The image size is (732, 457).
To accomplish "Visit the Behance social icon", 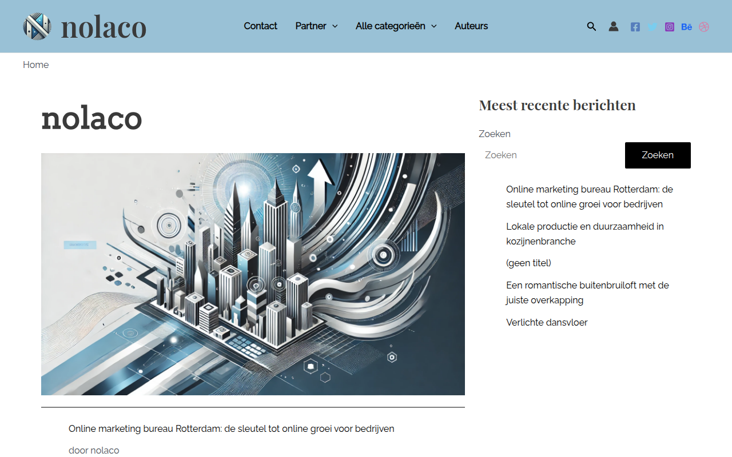I will coord(687,27).
